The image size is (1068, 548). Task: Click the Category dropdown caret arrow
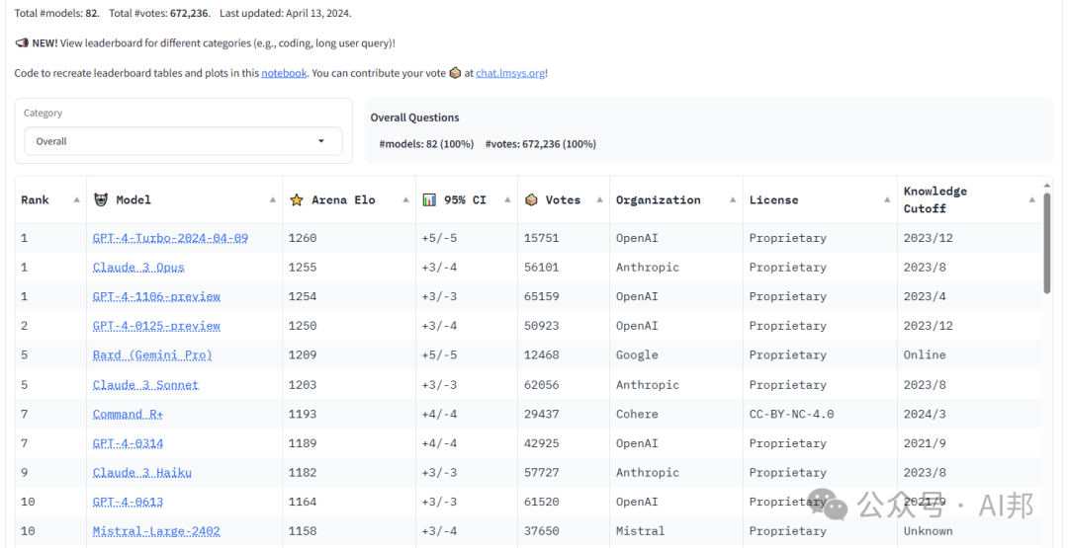321,141
